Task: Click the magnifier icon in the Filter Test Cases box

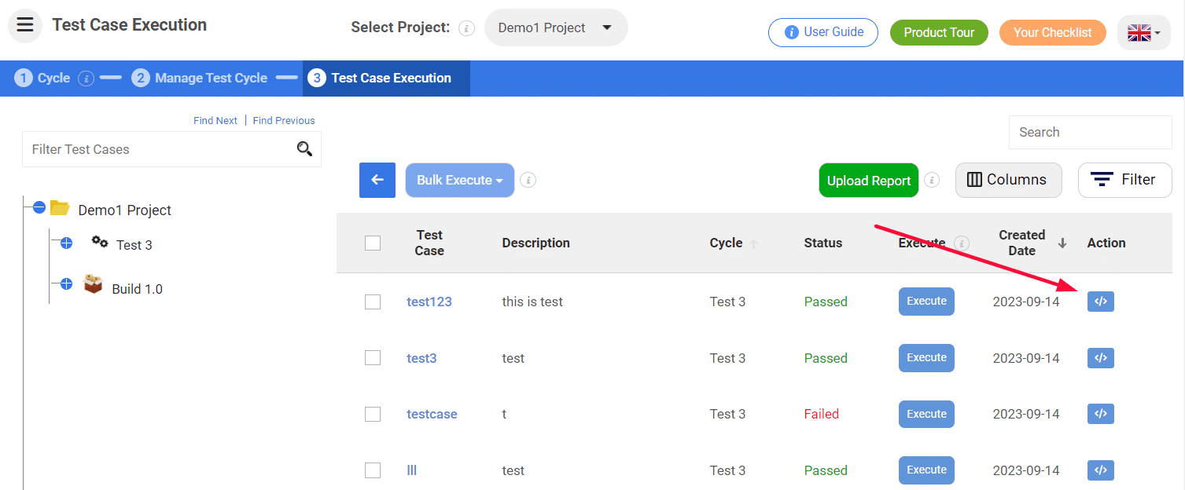Action: [x=304, y=149]
